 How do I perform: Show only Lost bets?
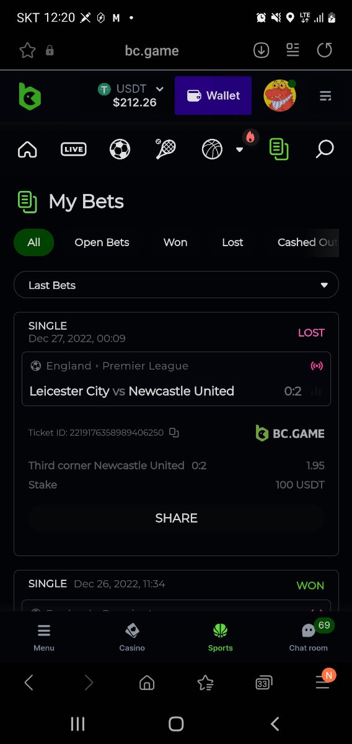pyautogui.click(x=232, y=242)
